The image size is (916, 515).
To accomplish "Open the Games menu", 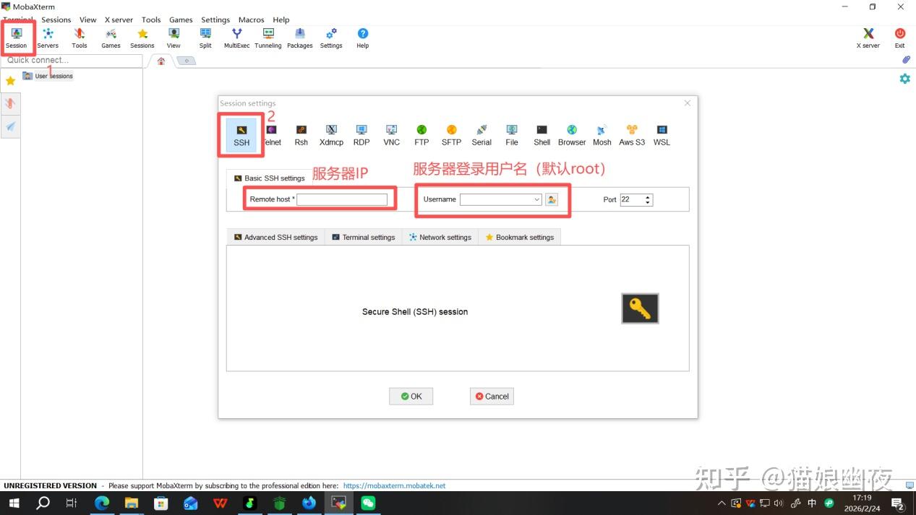I will (x=181, y=20).
